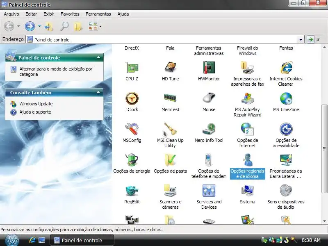Click the Start orb button
This screenshot has width=328, height=246.
(x=12, y=240)
